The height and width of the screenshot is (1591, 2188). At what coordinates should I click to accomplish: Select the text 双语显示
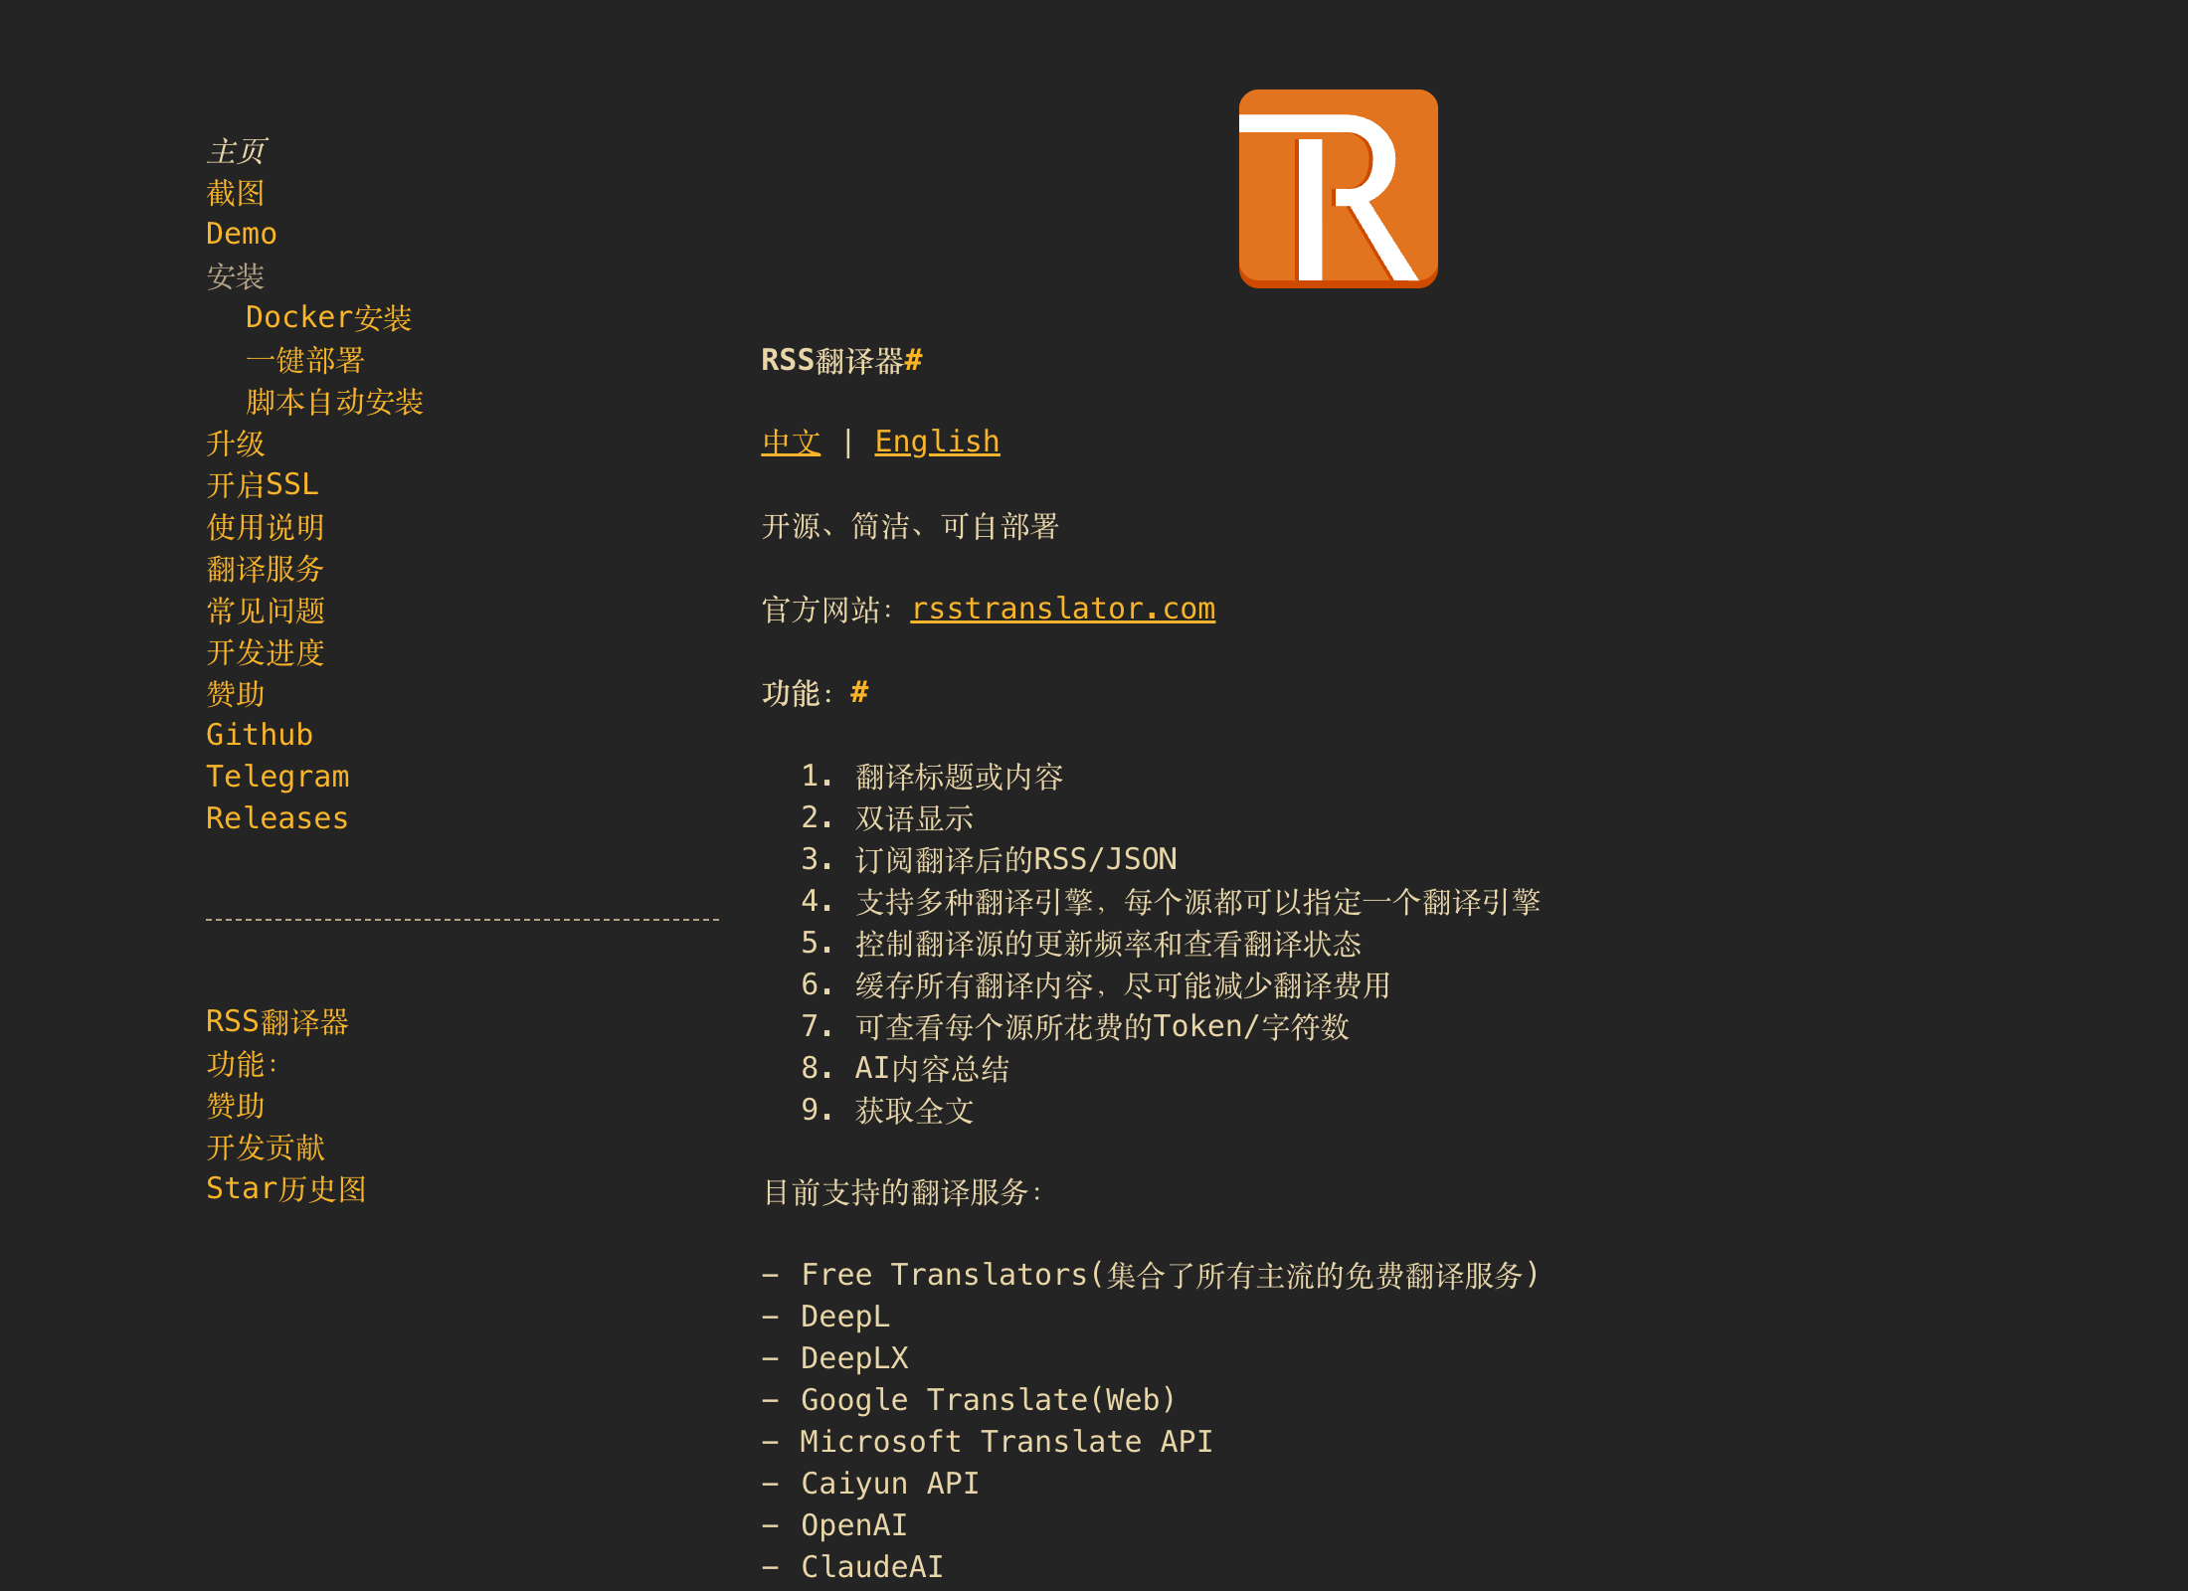point(915,818)
